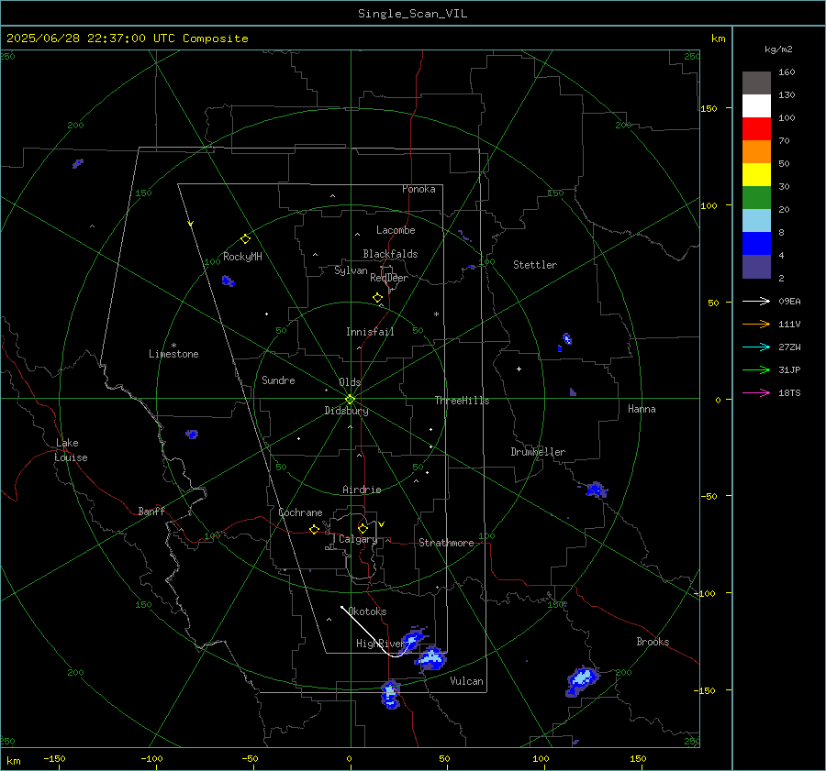The width and height of the screenshot is (826, 771).
Task: Pick the grey 130–160 legend swatch
Action: tap(756, 83)
